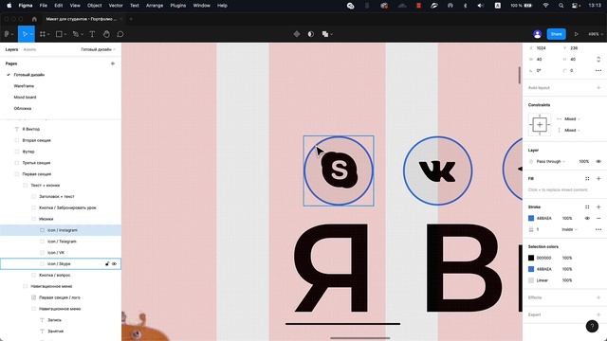The height and width of the screenshot is (341, 607).
Task: Open Move tools dropdown arrow
Action: (31, 34)
